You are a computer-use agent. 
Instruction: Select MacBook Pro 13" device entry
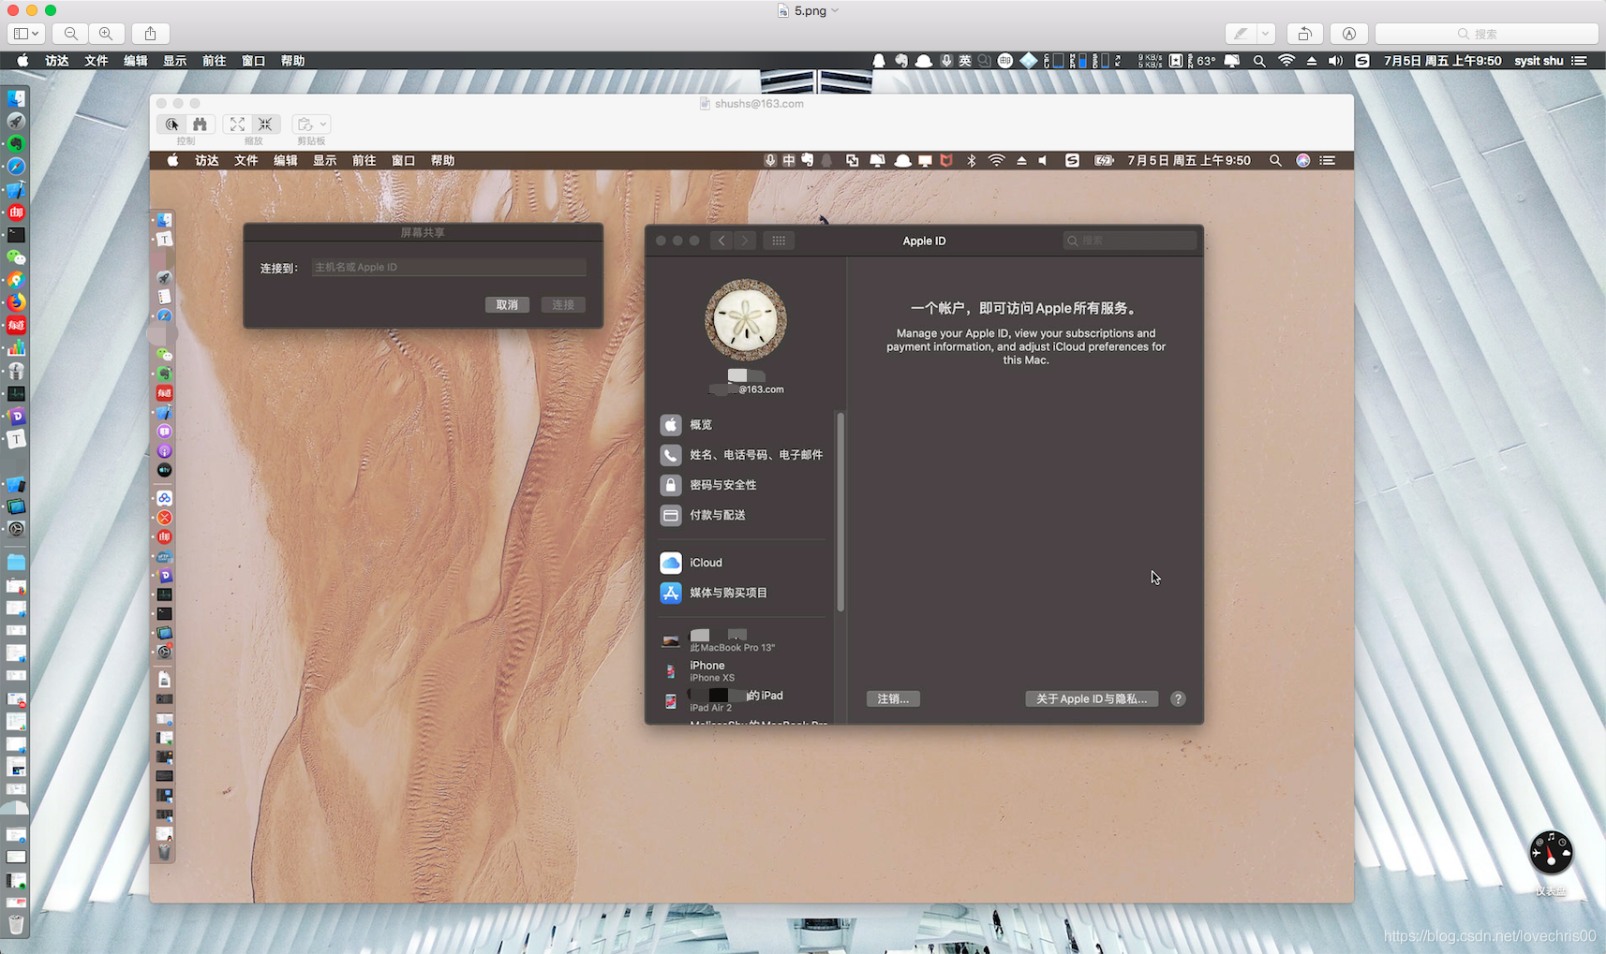tap(740, 640)
